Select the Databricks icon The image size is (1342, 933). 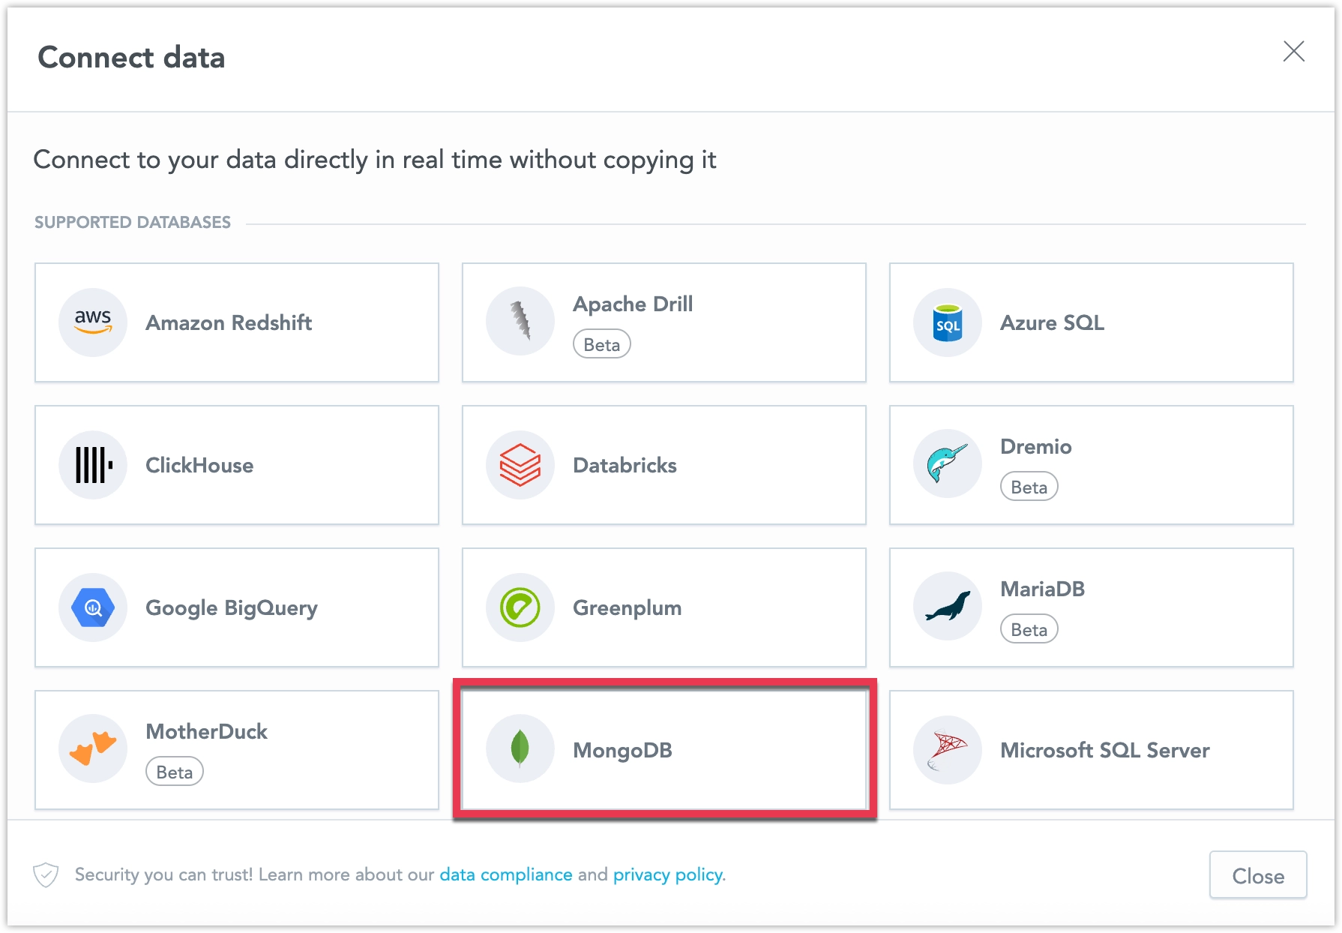(x=519, y=464)
